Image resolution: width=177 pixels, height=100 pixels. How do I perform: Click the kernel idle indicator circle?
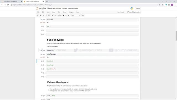point(140,12)
